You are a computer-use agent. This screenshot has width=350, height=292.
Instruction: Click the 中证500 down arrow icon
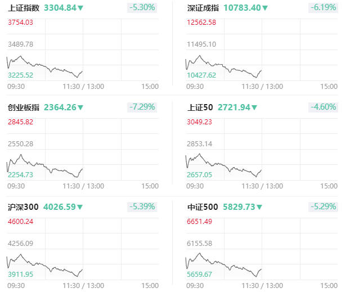click(x=259, y=208)
